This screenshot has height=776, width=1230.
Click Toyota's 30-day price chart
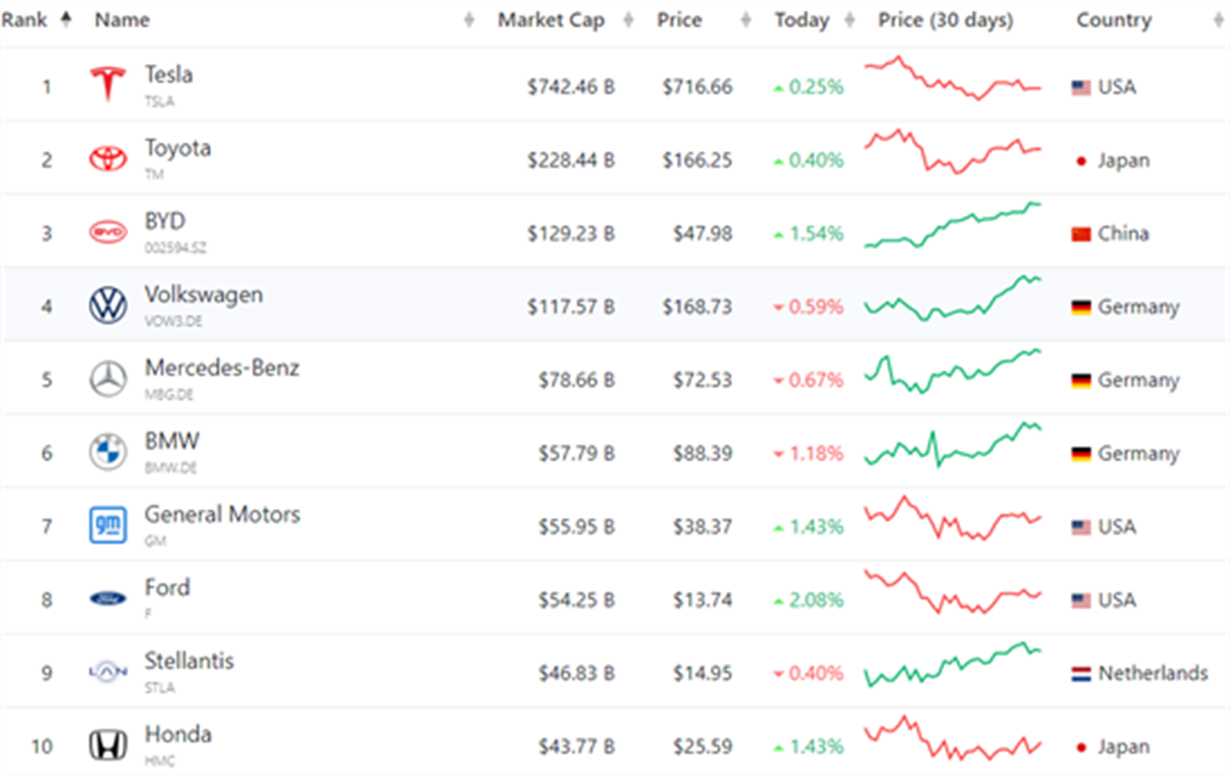tap(953, 152)
